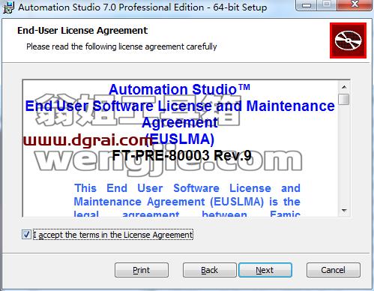Viewport: 374px width, 291px height.
Task: Click 'I accept the terms in the License Agreement' label
Action: tap(113, 235)
